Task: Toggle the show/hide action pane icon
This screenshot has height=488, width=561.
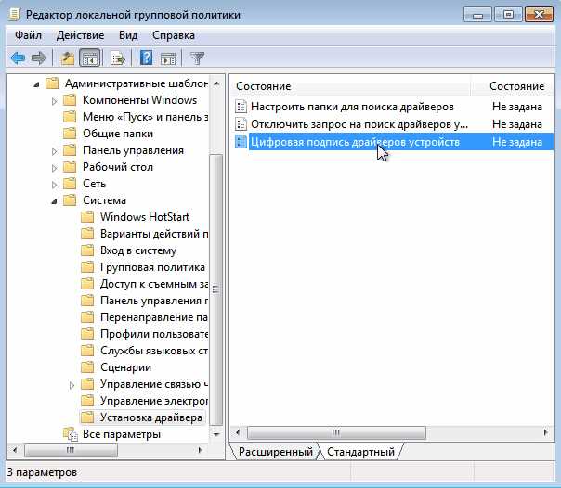Action: tap(168, 58)
